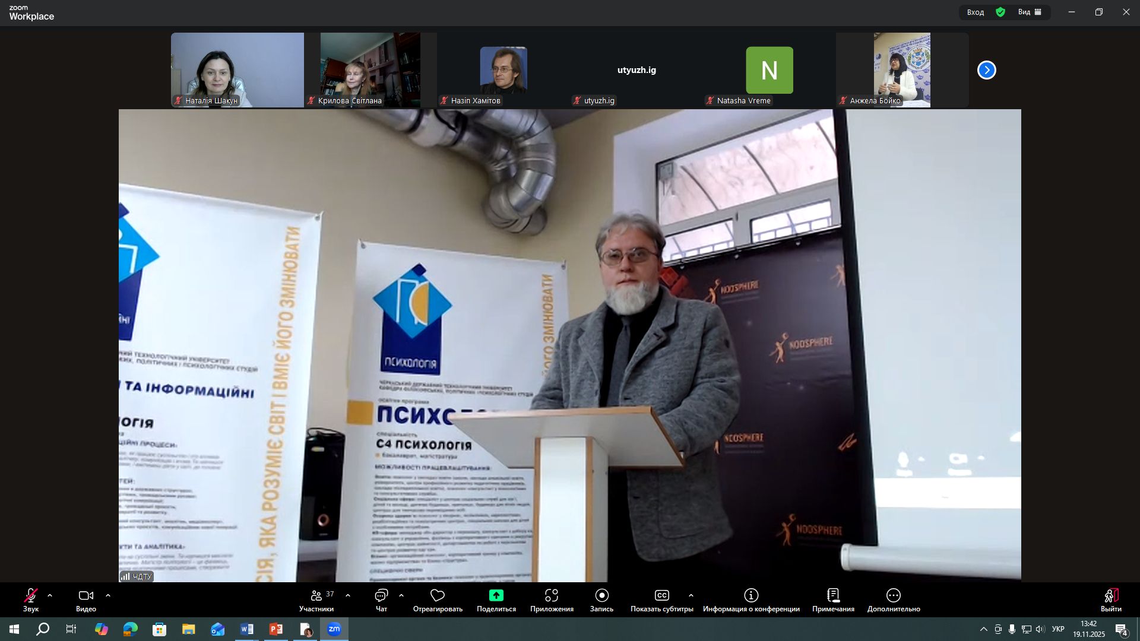Open the More options menu (Дополнительно)

[x=893, y=600]
